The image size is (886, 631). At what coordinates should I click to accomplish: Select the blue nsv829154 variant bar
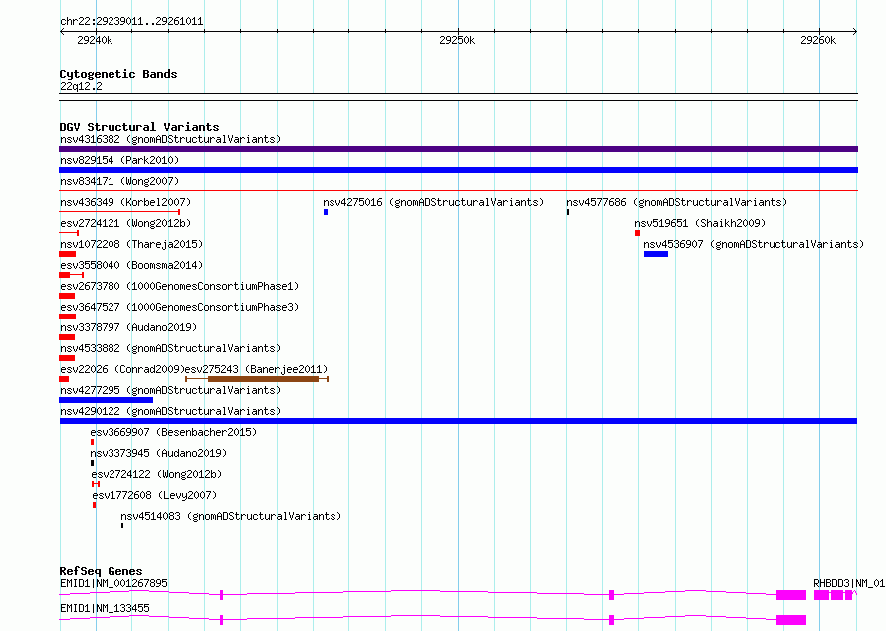[458, 170]
